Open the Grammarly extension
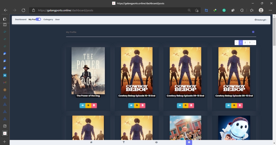The height and width of the screenshot is (145, 276). (224, 10)
